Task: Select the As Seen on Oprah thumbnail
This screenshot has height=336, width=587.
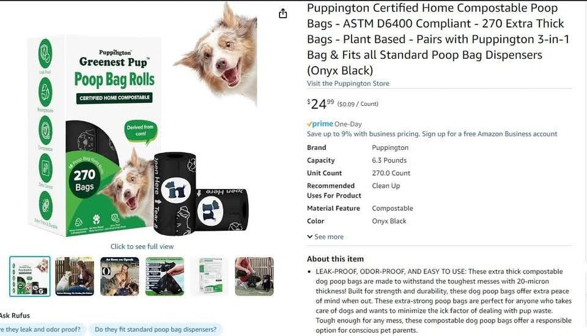Action: click(x=119, y=277)
